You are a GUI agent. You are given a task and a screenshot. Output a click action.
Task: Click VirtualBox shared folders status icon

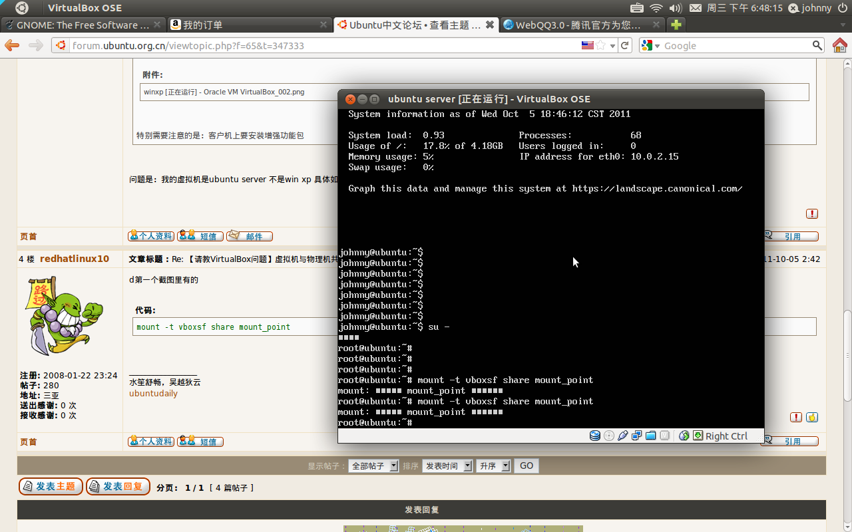tap(650, 436)
